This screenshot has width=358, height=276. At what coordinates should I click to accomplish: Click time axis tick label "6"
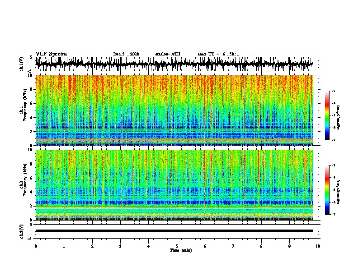[205, 246]
